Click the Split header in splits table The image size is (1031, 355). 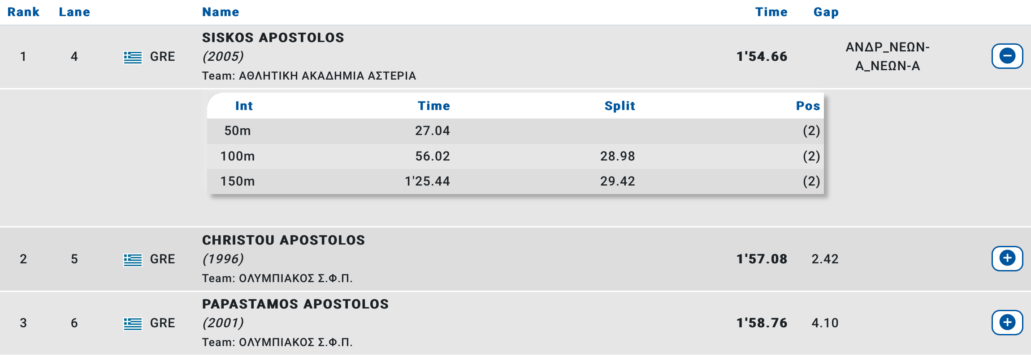pyautogui.click(x=619, y=106)
